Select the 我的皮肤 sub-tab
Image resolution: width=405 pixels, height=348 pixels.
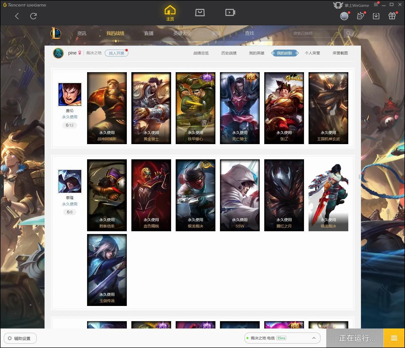click(x=285, y=53)
